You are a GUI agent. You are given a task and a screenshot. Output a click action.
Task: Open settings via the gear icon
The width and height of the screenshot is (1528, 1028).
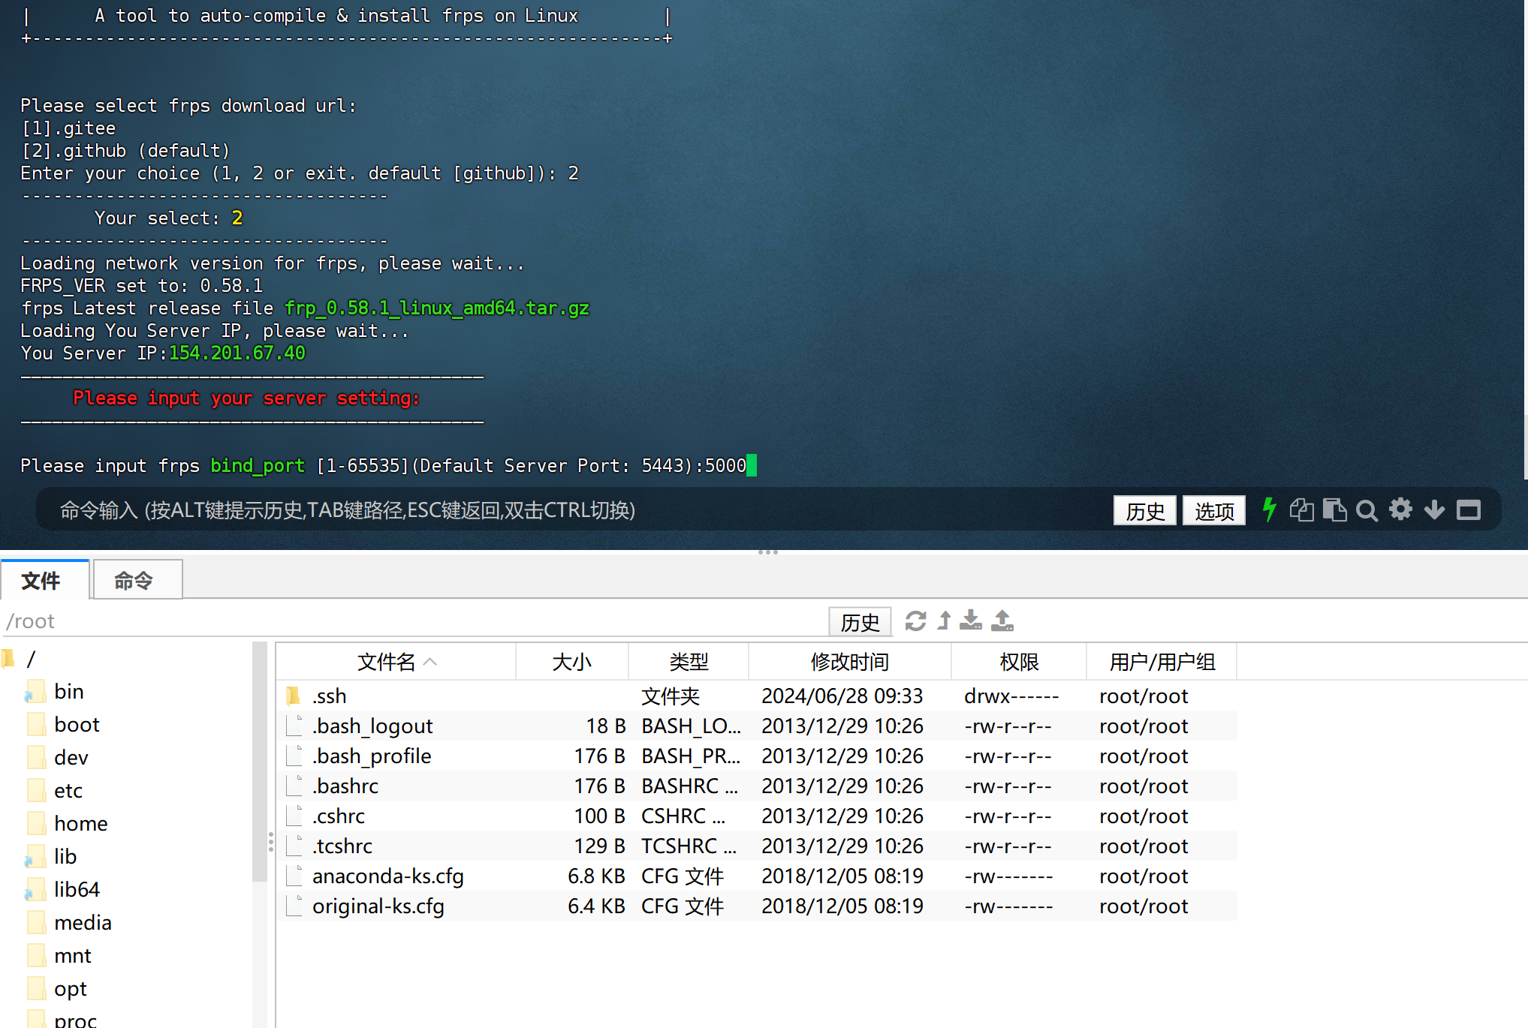pos(1401,510)
